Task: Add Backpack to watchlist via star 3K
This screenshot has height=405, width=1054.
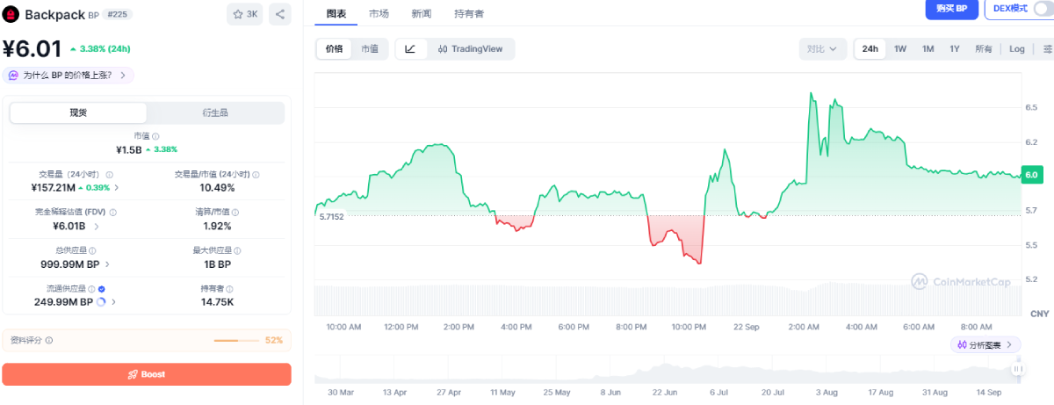Action: 245,14
